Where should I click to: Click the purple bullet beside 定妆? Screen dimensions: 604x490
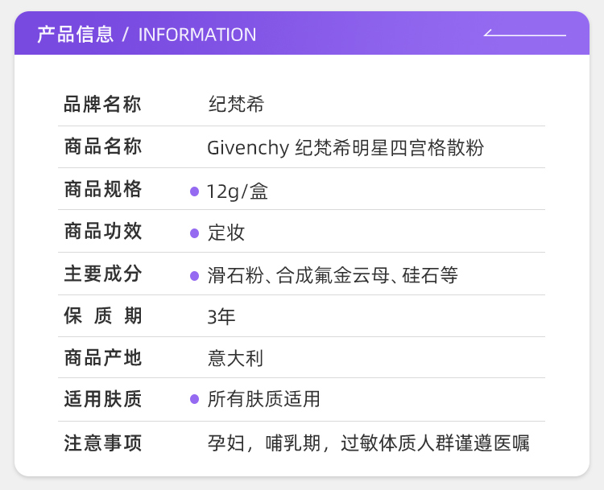(x=194, y=233)
